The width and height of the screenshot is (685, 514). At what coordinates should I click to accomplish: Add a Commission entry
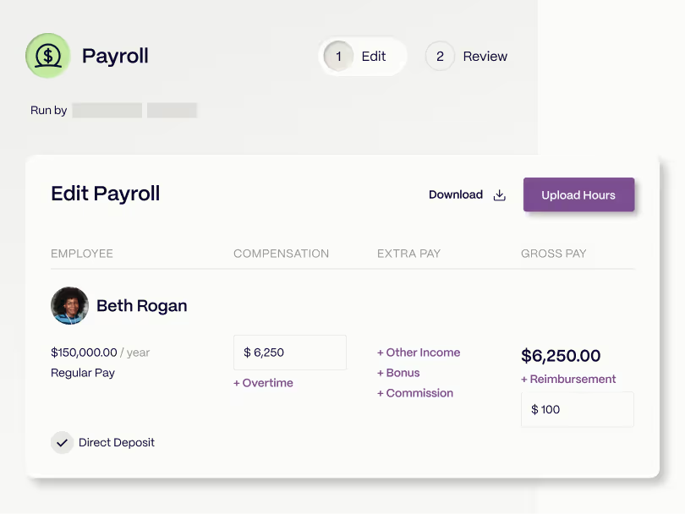[415, 393]
